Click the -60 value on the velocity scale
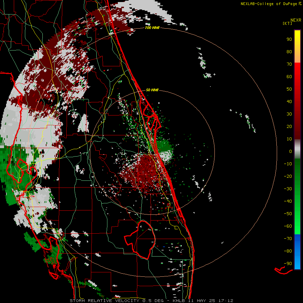303x303 pixels. click(288, 226)
